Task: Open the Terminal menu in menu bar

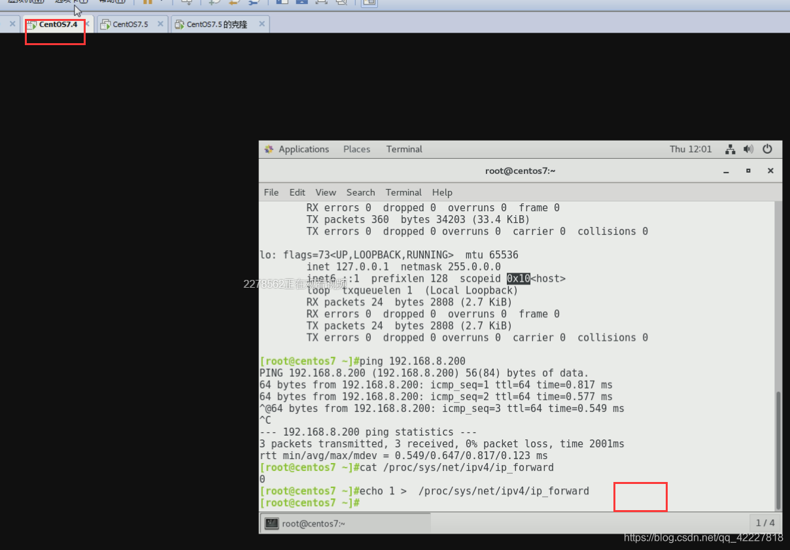Action: tap(404, 192)
